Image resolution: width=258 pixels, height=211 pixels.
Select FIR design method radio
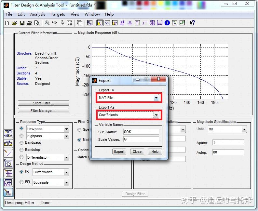tap(21, 182)
